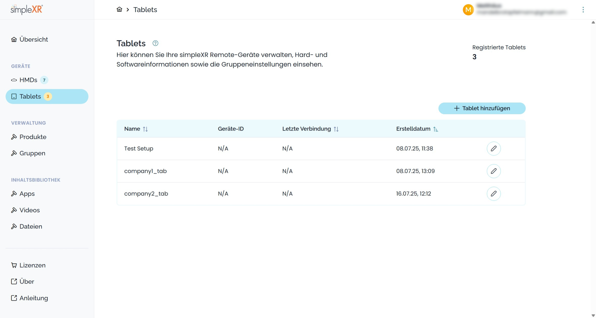Open the Tablets help question-mark icon

[x=155, y=43]
